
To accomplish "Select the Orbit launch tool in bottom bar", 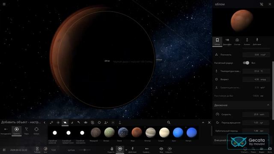I will click(120, 150).
